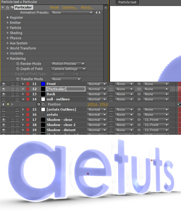Click the pick whip for Shadow - close
The image size is (181, 211).
[x=139, y=120]
